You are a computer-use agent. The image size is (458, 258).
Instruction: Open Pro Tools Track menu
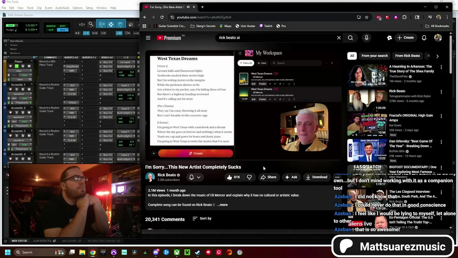pos(30,8)
